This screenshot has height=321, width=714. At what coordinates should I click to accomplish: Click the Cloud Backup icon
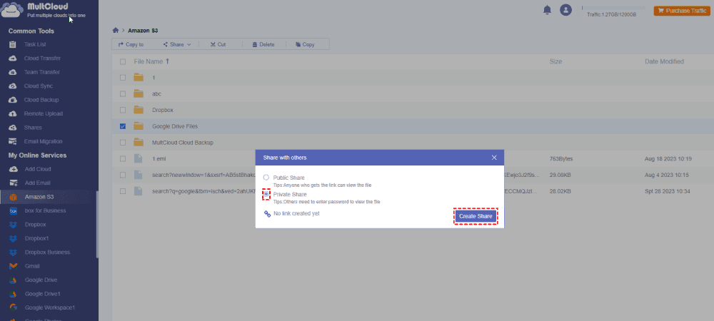(13, 100)
